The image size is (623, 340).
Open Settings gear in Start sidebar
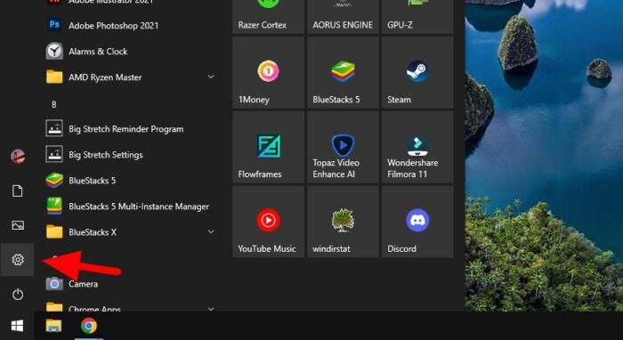click(18, 260)
